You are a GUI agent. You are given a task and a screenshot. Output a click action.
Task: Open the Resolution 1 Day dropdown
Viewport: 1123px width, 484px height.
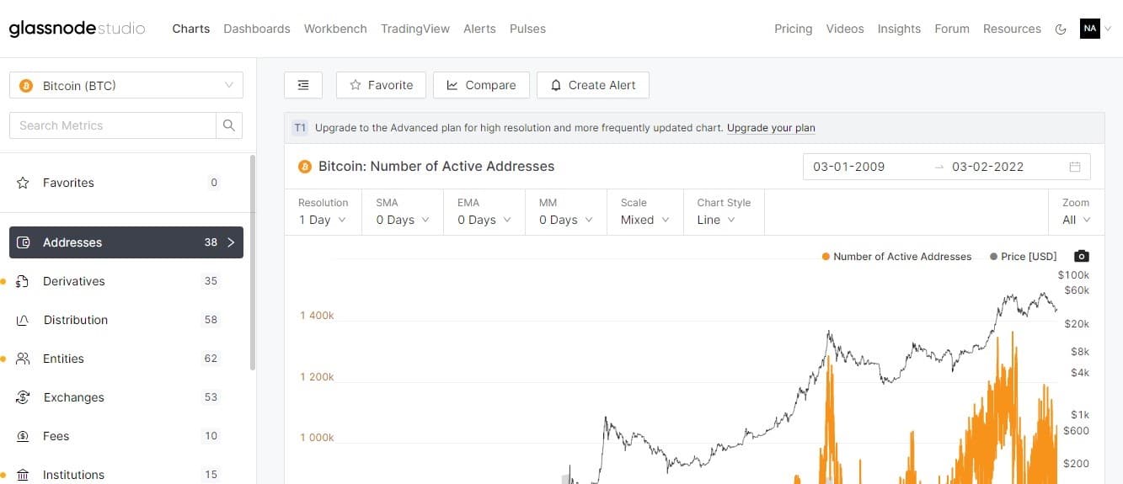pyautogui.click(x=323, y=212)
